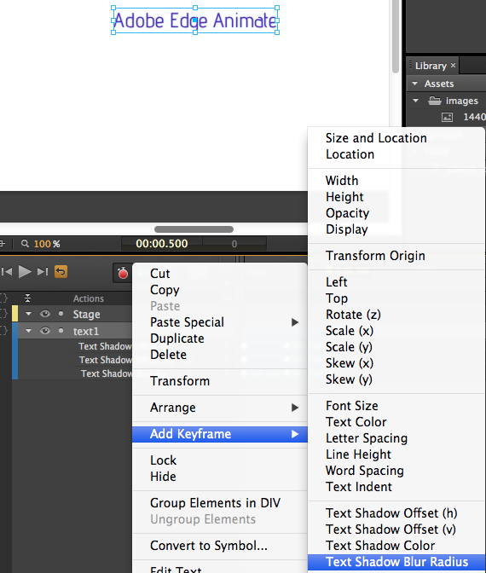Screen dimensions: 486x573
Task: Jump to timeline end
Action: (43, 271)
